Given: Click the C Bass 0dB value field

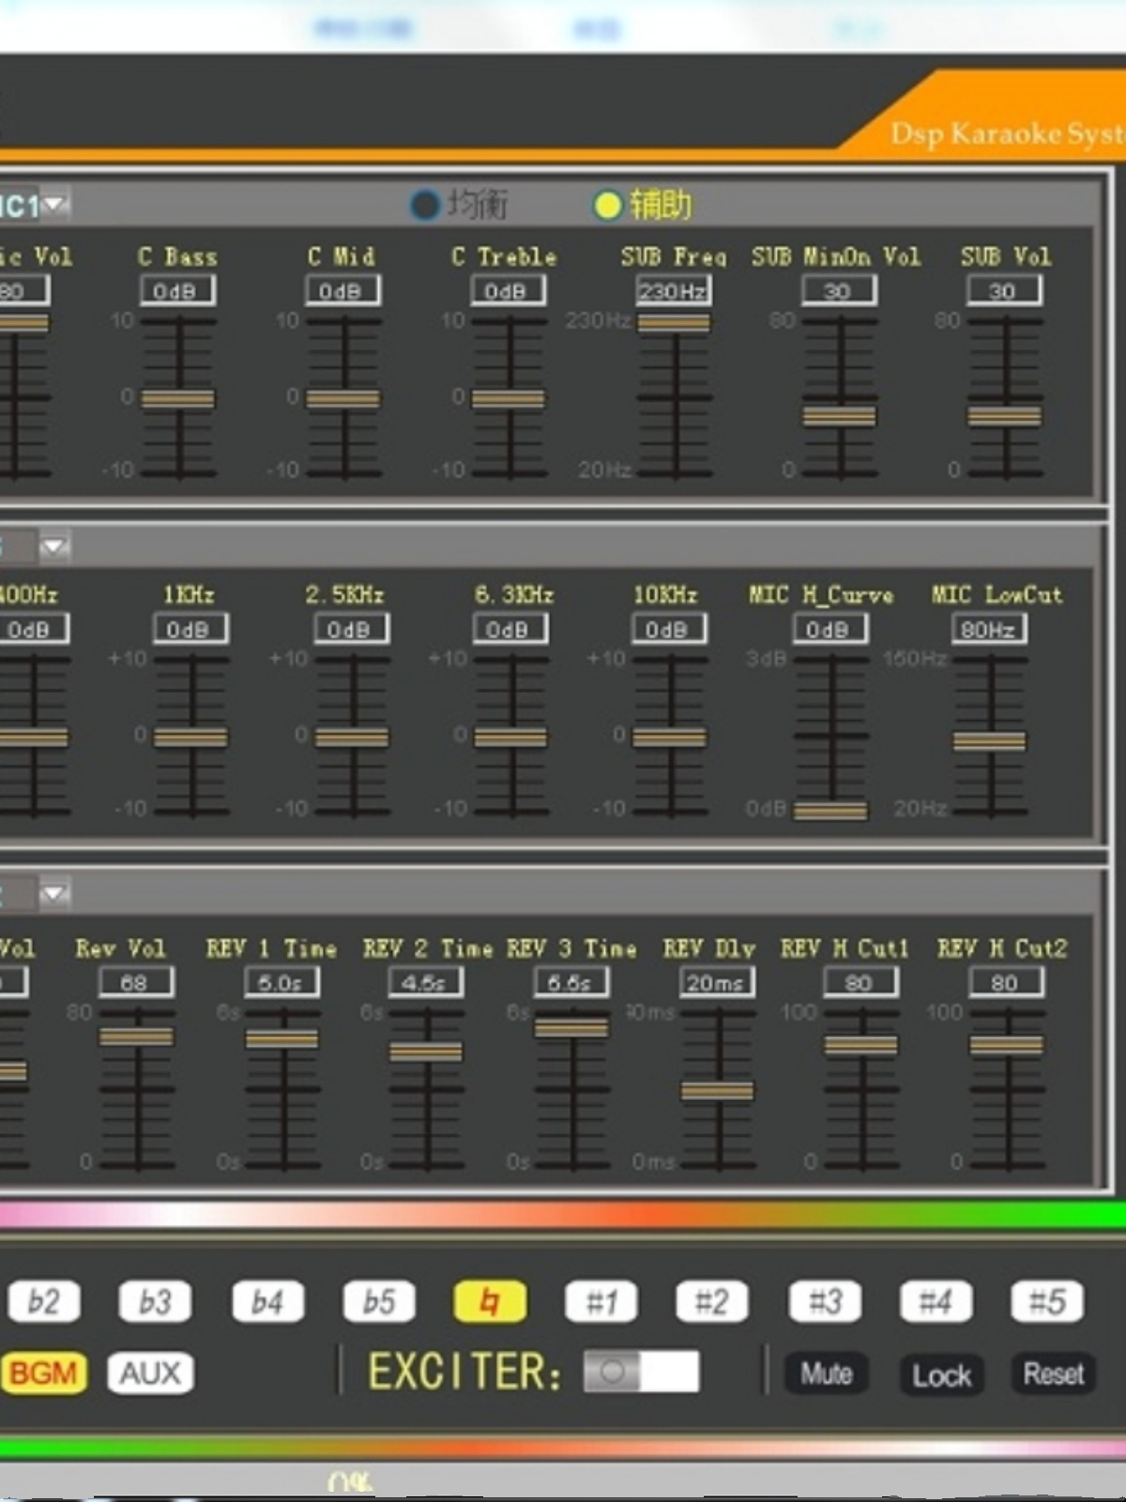Looking at the screenshot, I should click(x=177, y=291).
